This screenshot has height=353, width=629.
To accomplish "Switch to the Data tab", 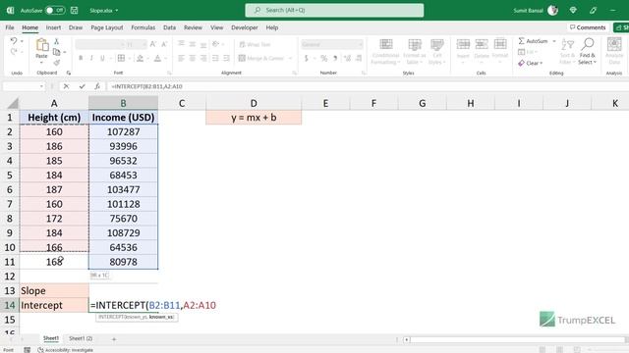I will tap(169, 27).
